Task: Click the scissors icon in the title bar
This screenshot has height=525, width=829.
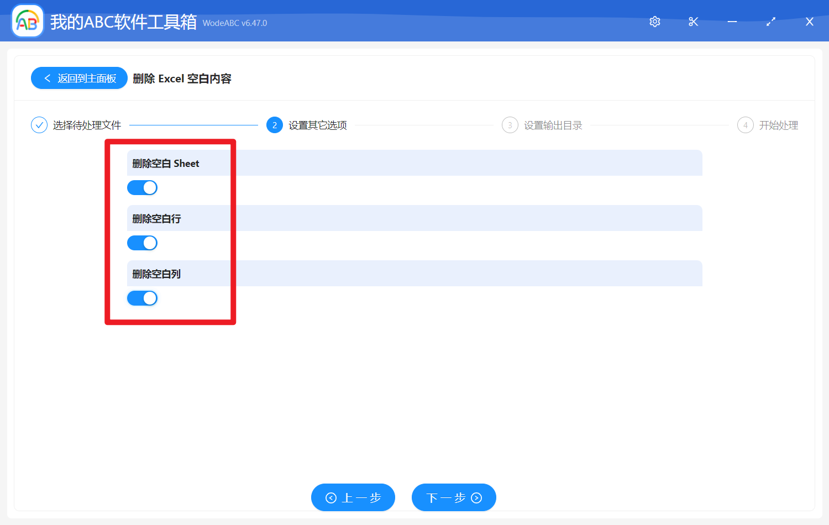Action: (x=693, y=22)
